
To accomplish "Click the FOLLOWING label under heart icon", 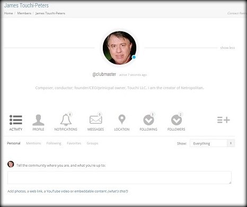I will coord(148,130).
